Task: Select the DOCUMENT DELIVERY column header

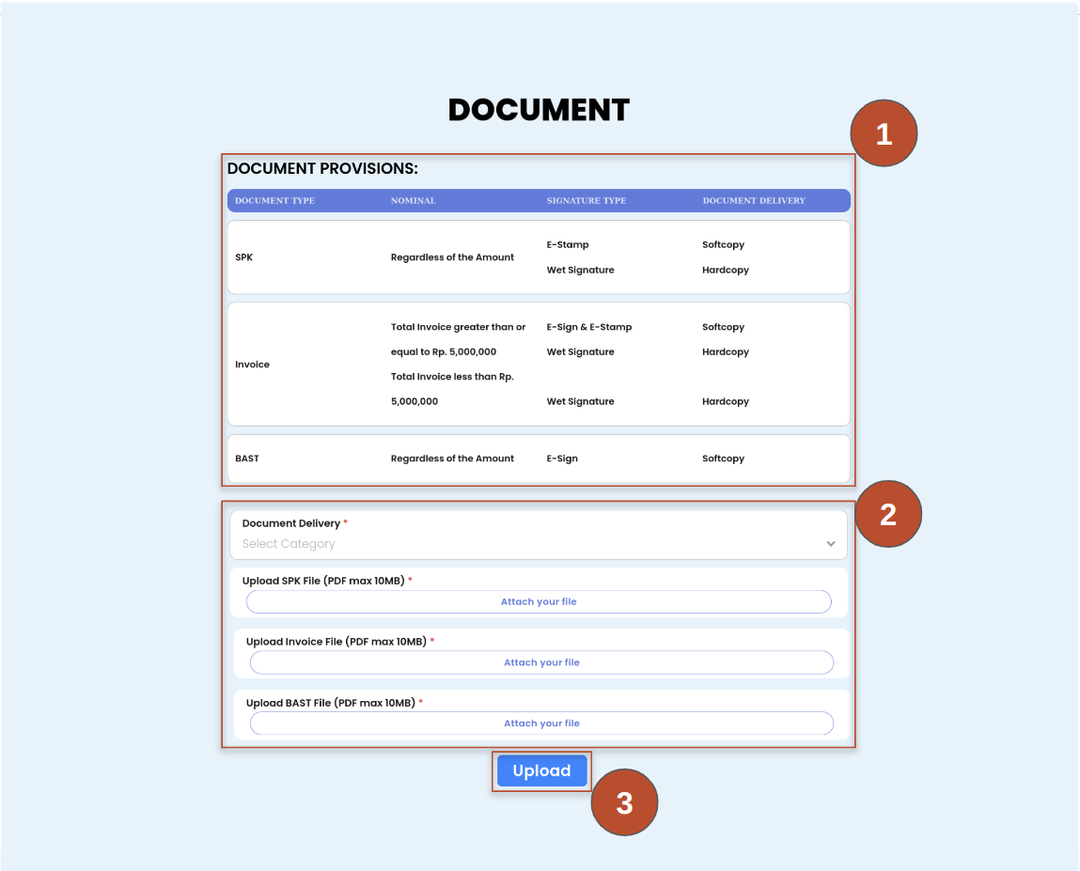Action: pos(754,201)
